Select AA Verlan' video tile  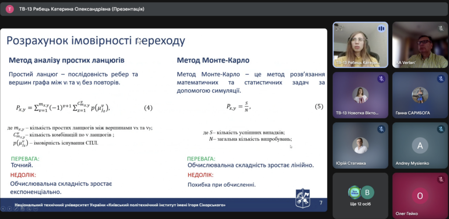point(420,45)
